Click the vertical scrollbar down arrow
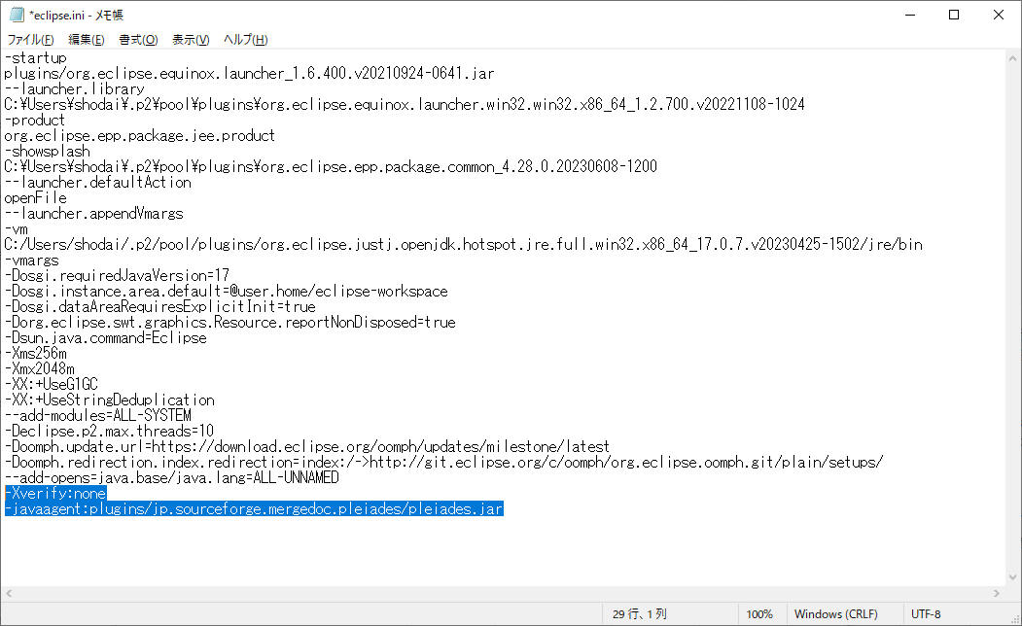1022x626 pixels. pos(1012,577)
